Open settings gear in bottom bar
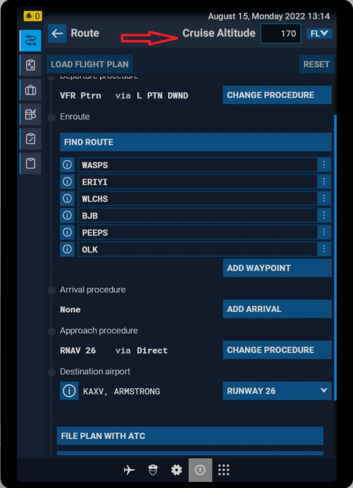The image size is (353, 488). (176, 470)
